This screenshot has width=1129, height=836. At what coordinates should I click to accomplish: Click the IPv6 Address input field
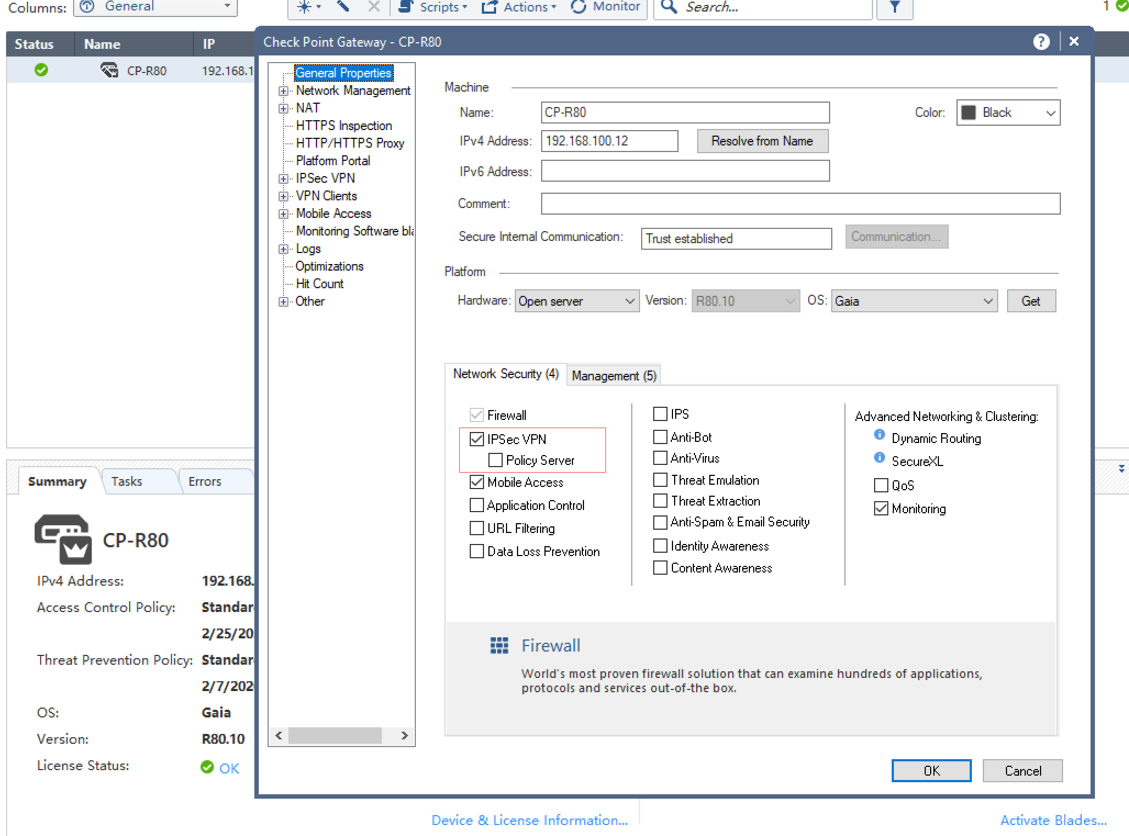point(685,171)
